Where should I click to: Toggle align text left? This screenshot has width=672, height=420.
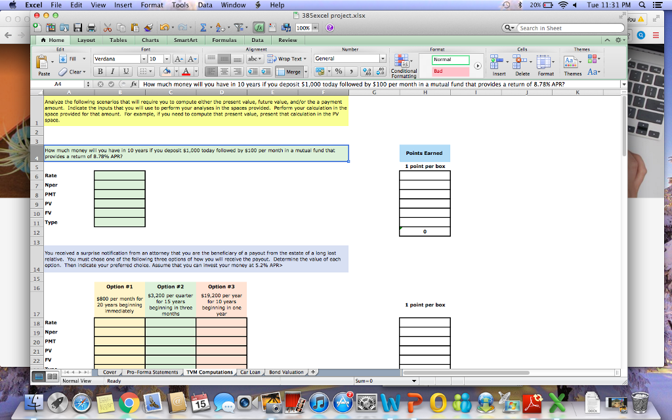pos(211,72)
